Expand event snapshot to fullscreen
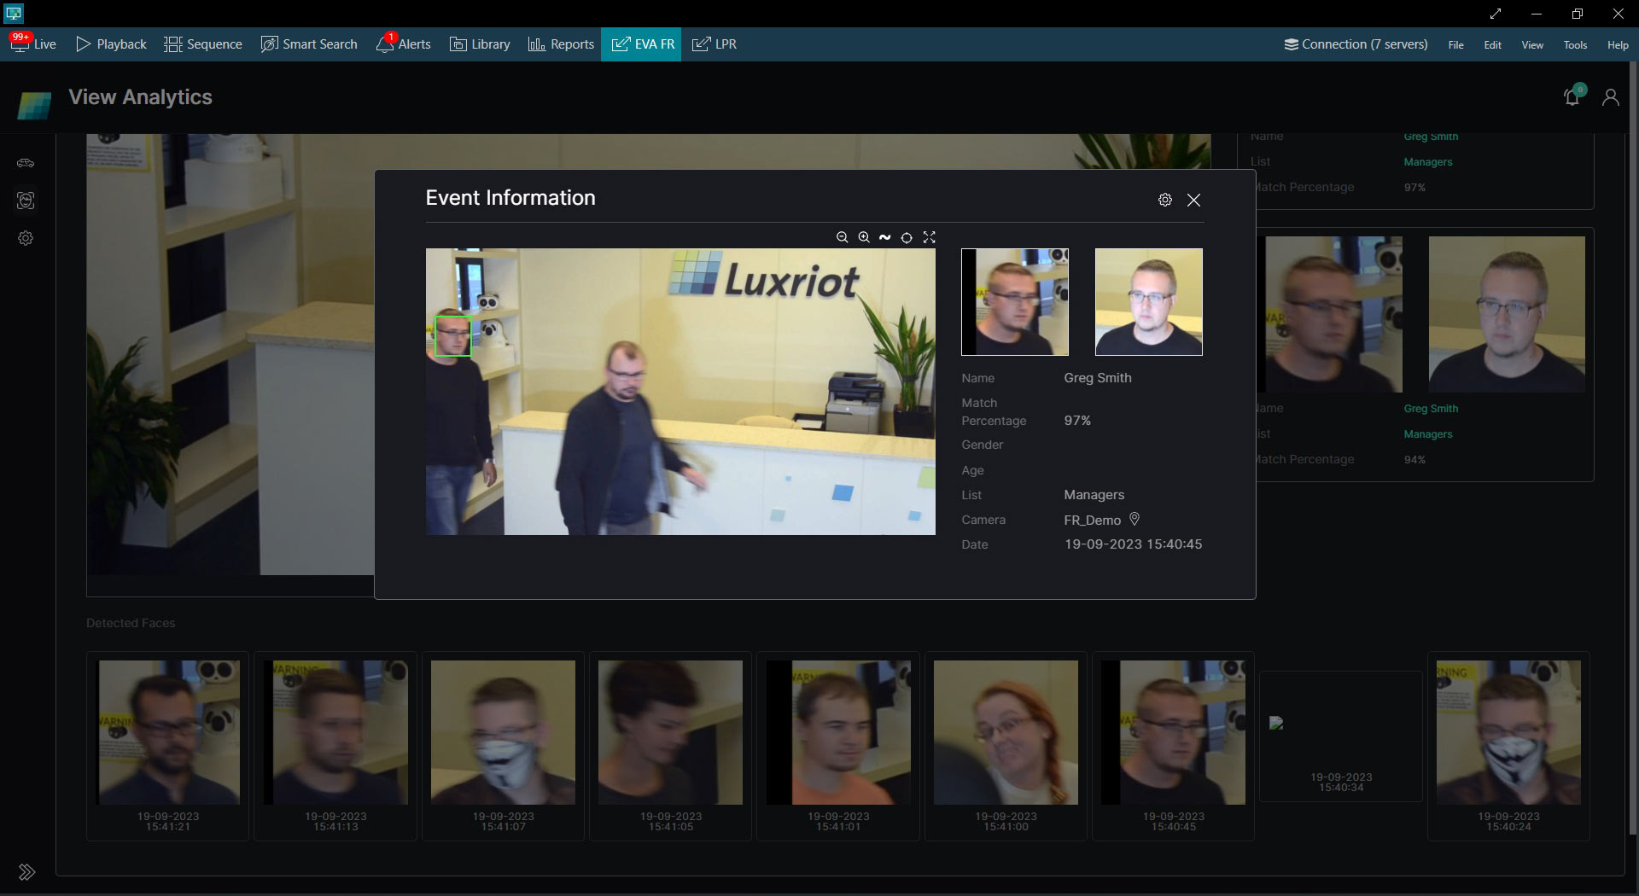This screenshot has width=1639, height=896. [x=930, y=237]
